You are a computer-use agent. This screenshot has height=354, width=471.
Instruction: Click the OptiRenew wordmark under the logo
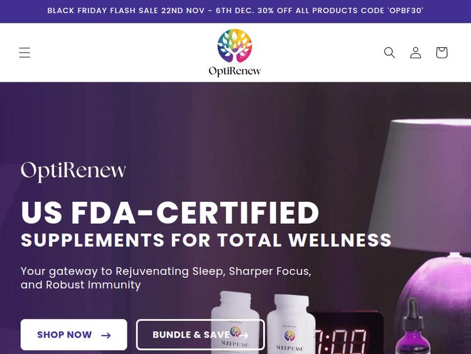click(235, 71)
